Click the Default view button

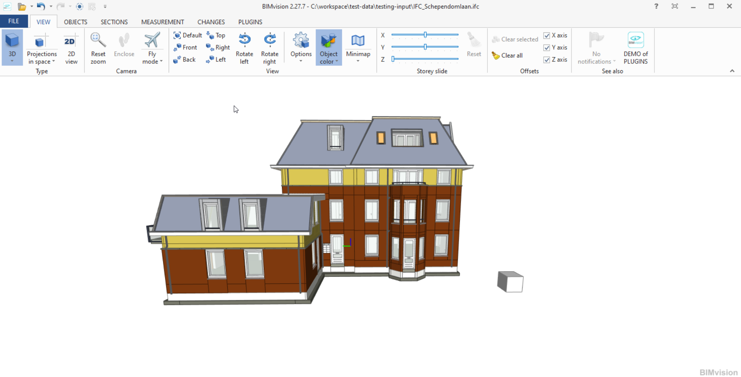coord(188,36)
